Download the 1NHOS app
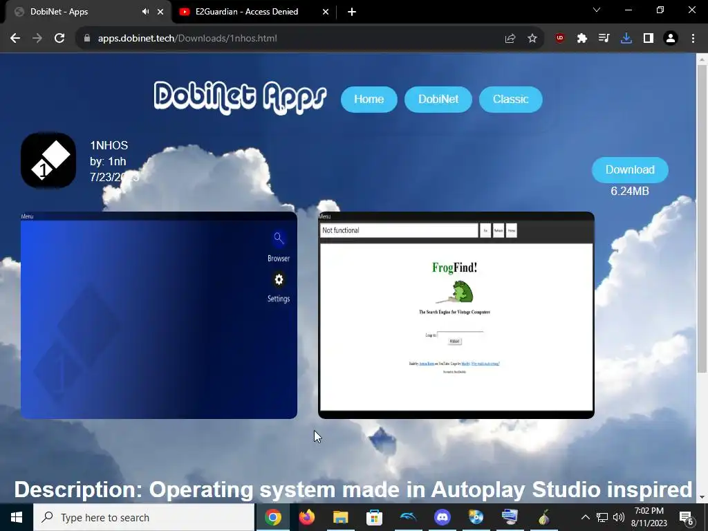 pos(630,170)
